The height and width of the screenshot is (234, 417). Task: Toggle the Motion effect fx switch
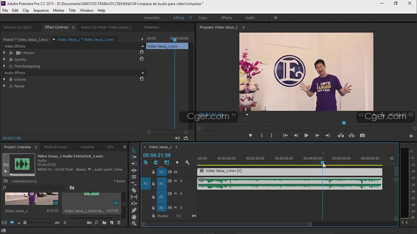click(x=11, y=53)
